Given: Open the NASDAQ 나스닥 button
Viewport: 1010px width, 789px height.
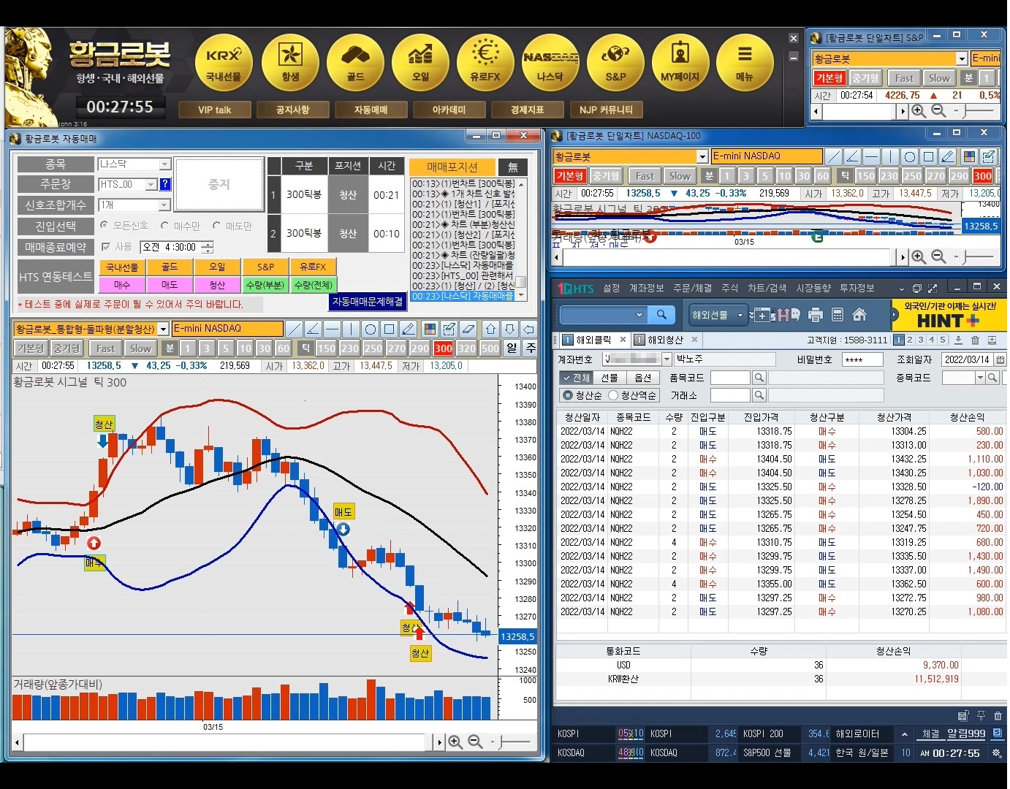Looking at the screenshot, I should (550, 61).
